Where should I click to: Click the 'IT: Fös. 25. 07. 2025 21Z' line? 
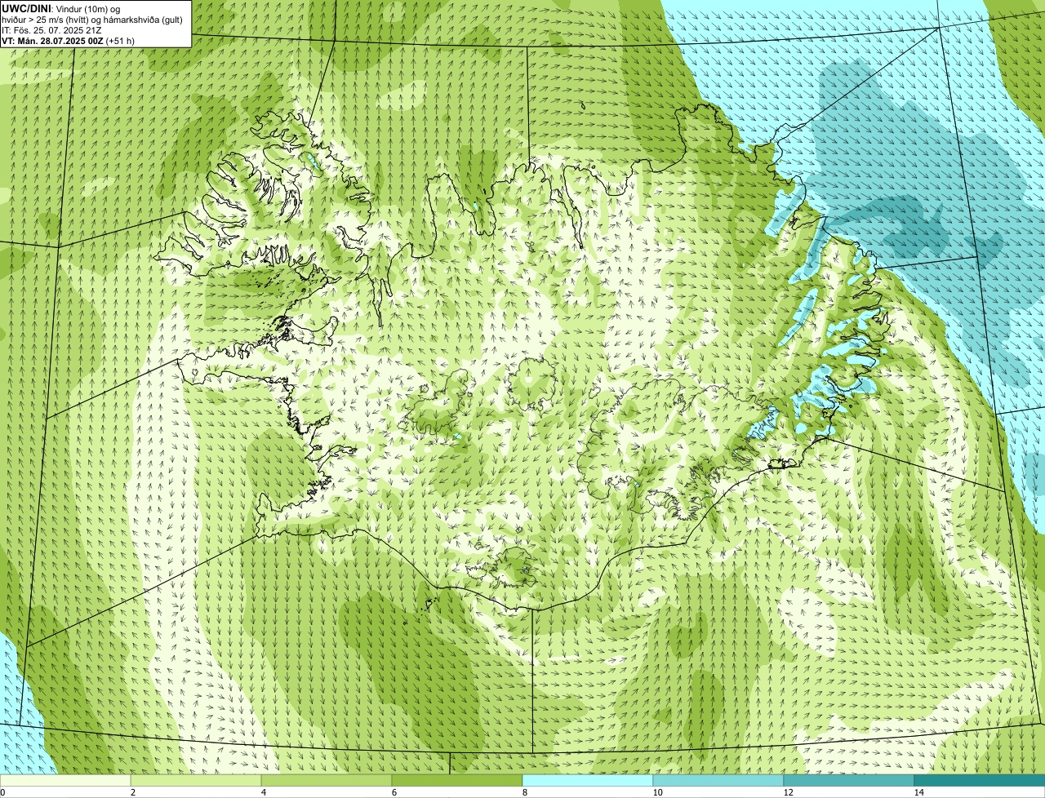51,30
